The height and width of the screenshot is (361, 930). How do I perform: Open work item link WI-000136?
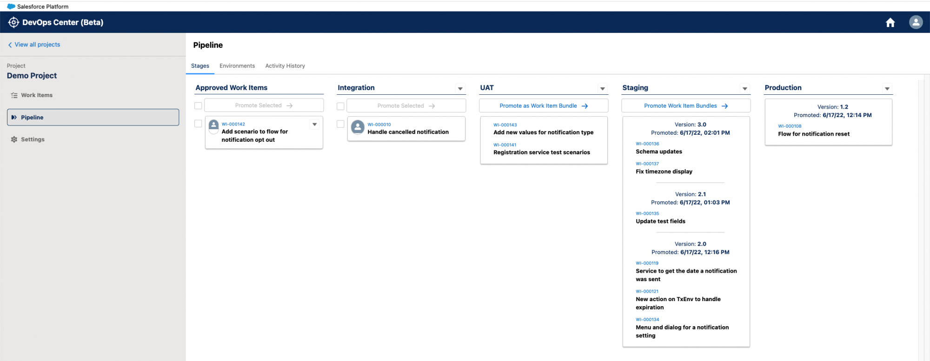pos(647,144)
